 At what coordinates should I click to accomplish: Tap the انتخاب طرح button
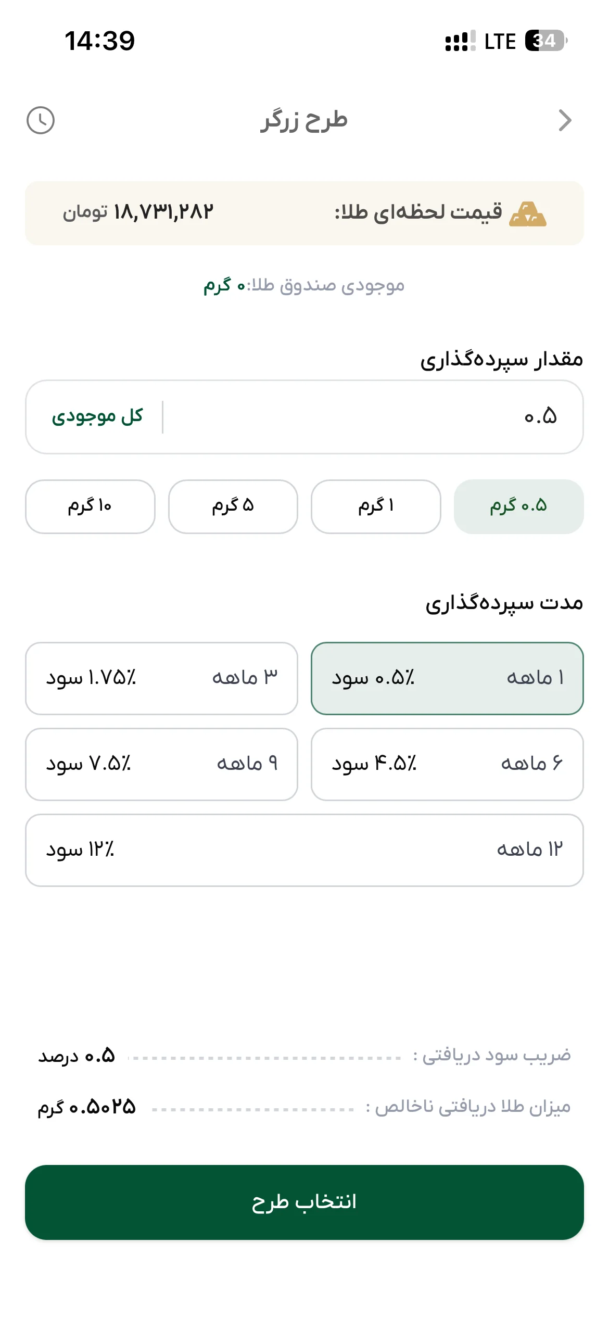[x=304, y=1202]
